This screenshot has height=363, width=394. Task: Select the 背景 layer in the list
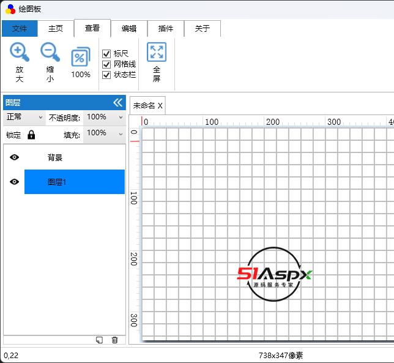click(x=73, y=157)
